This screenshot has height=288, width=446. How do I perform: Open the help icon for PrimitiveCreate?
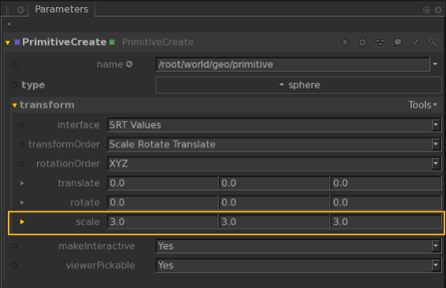[x=344, y=43]
